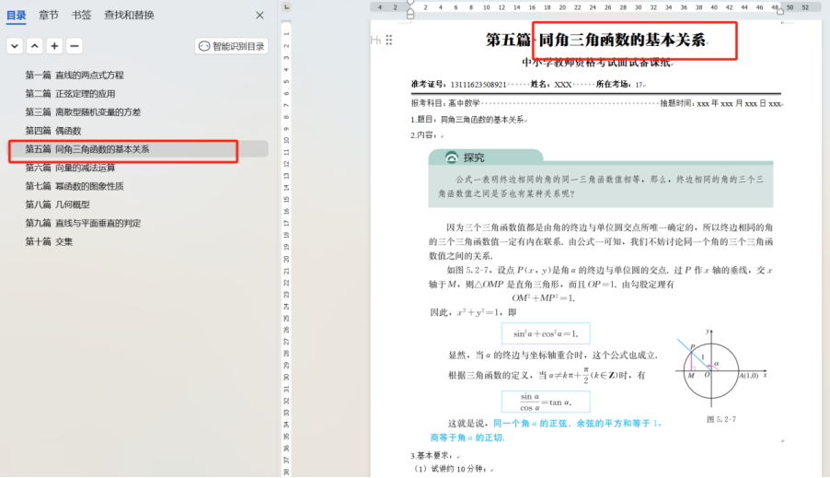Click the collapse-all up chevron button
The height and width of the screenshot is (478, 830).
(x=35, y=46)
